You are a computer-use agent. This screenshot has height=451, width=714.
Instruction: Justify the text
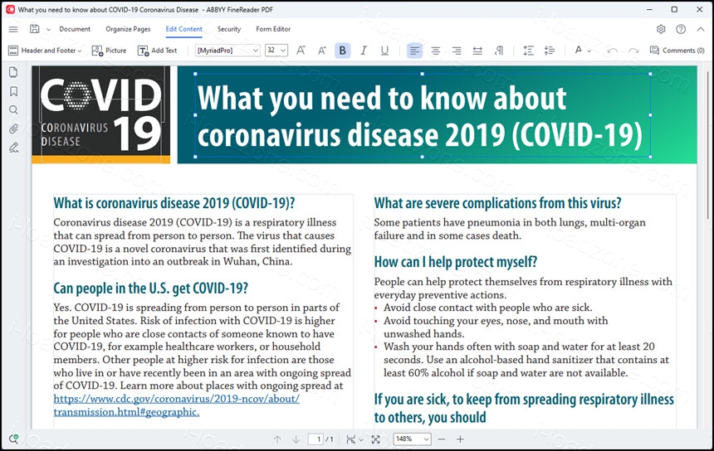(477, 51)
